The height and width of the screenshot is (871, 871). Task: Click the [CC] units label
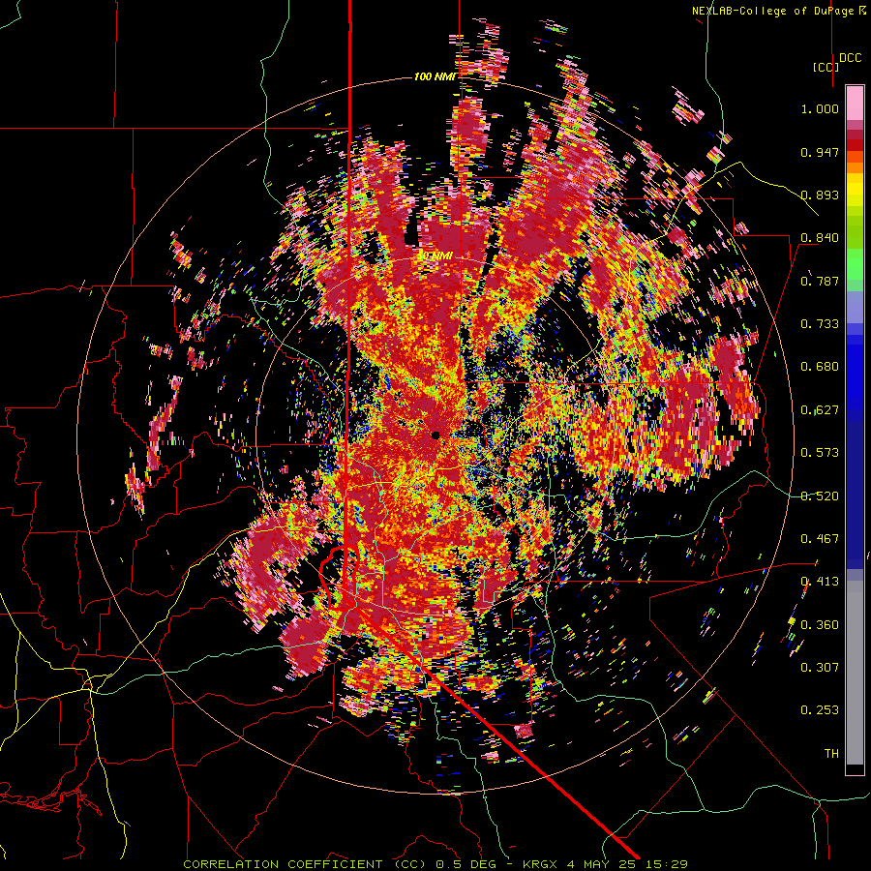826,67
